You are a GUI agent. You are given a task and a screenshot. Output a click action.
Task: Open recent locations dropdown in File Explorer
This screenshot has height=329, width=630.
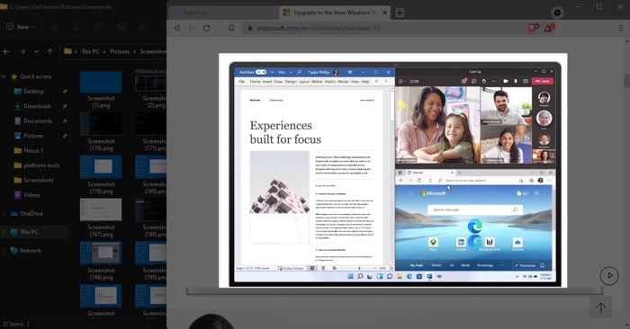[x=37, y=51]
